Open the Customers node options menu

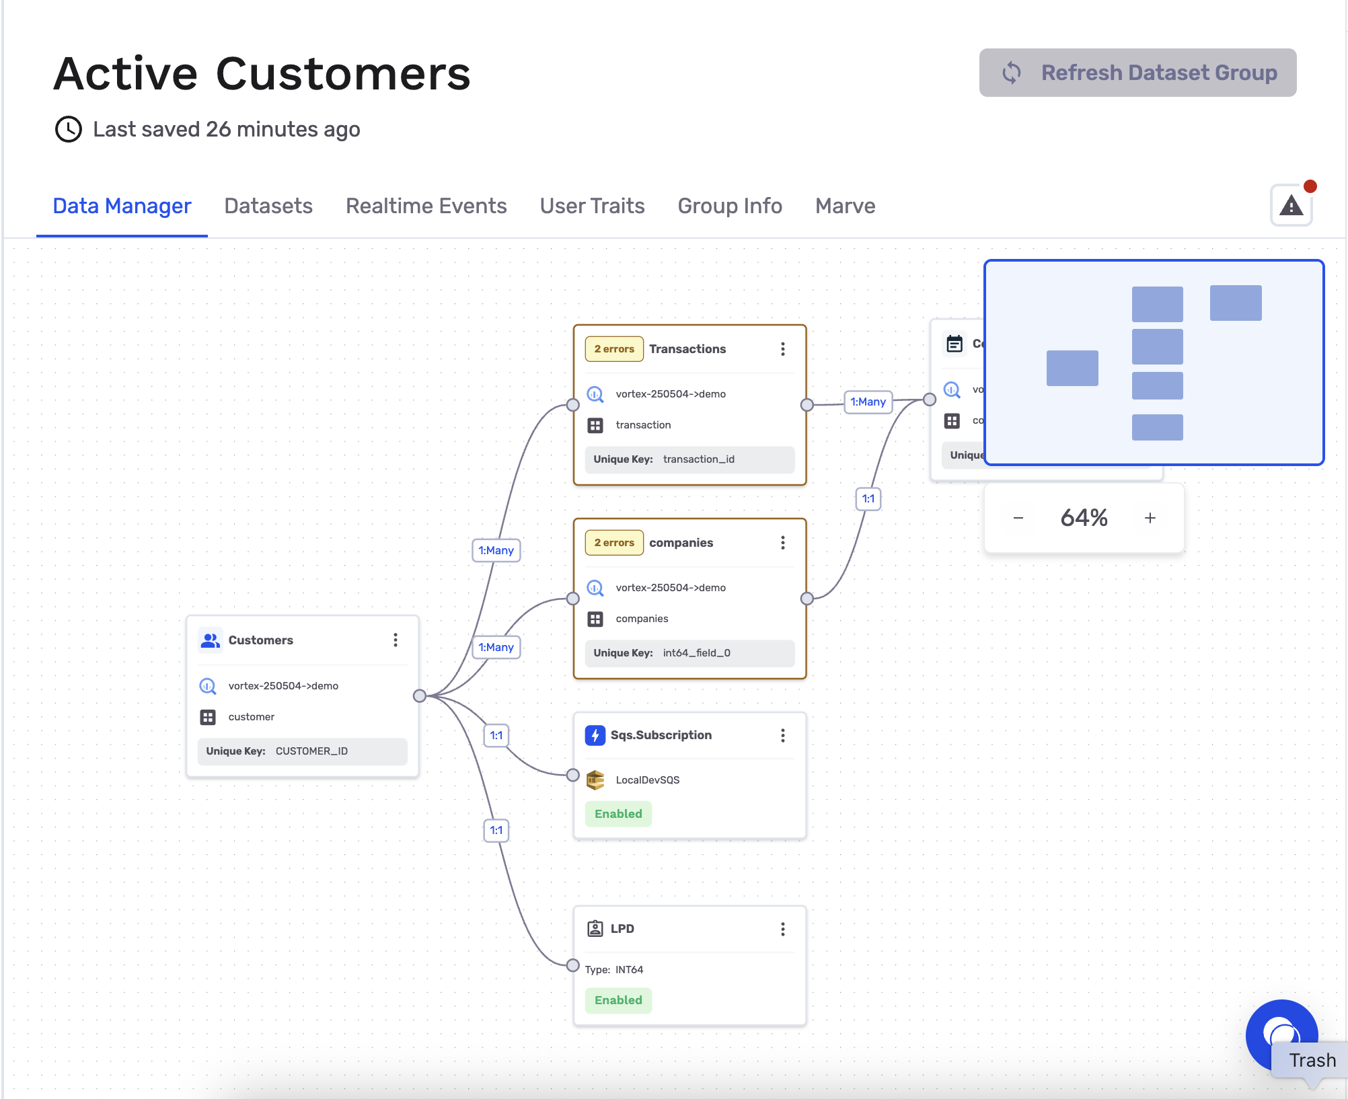click(396, 640)
